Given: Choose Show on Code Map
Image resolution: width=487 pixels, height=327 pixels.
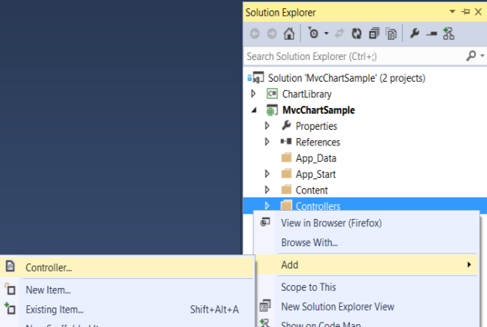Looking at the screenshot, I should [321, 324].
